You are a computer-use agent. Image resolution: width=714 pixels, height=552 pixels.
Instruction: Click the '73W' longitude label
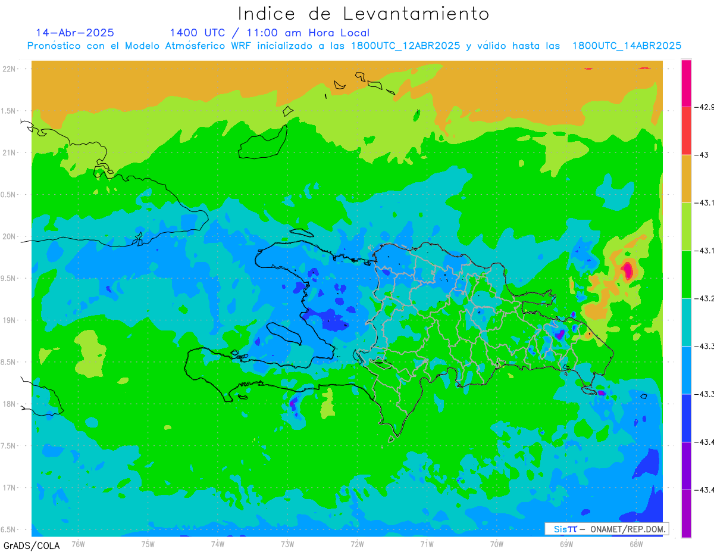[x=287, y=544]
